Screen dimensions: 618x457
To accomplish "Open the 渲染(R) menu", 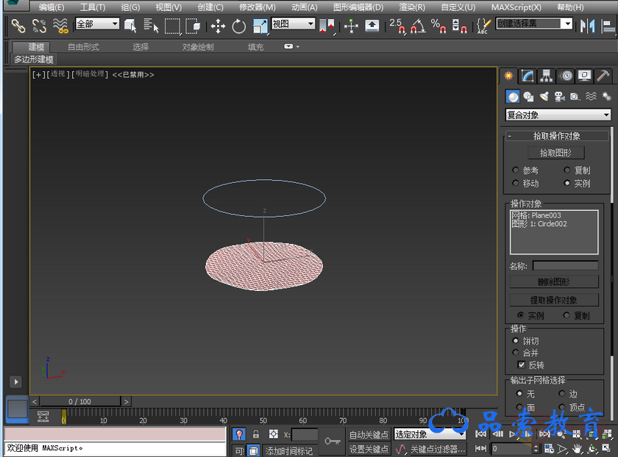I will point(412,7).
